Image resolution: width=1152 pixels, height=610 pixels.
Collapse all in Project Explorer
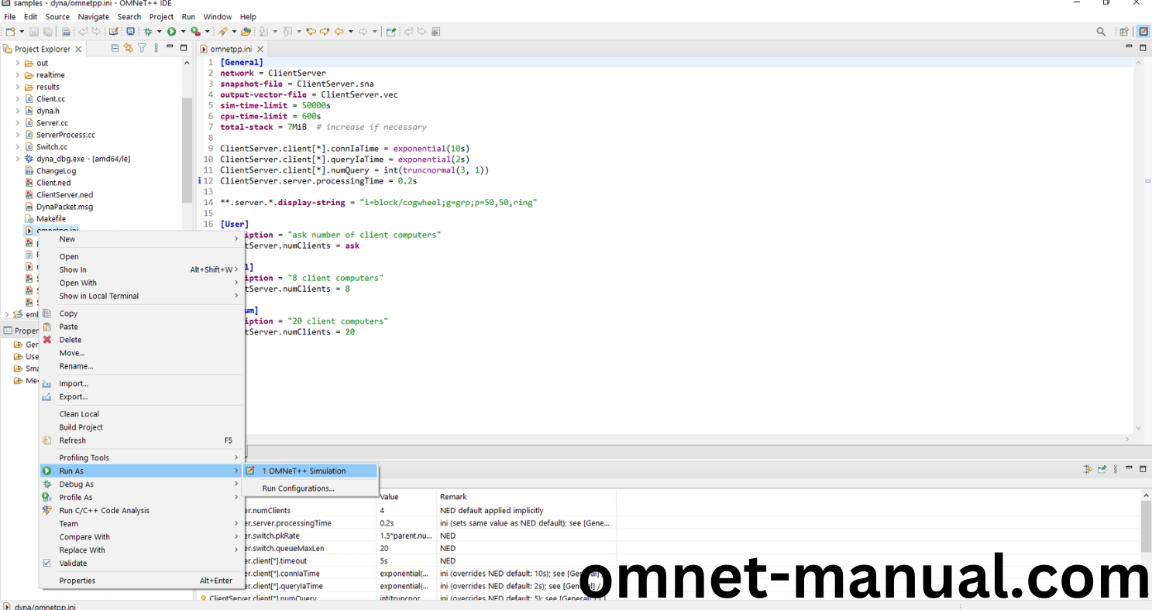115,48
